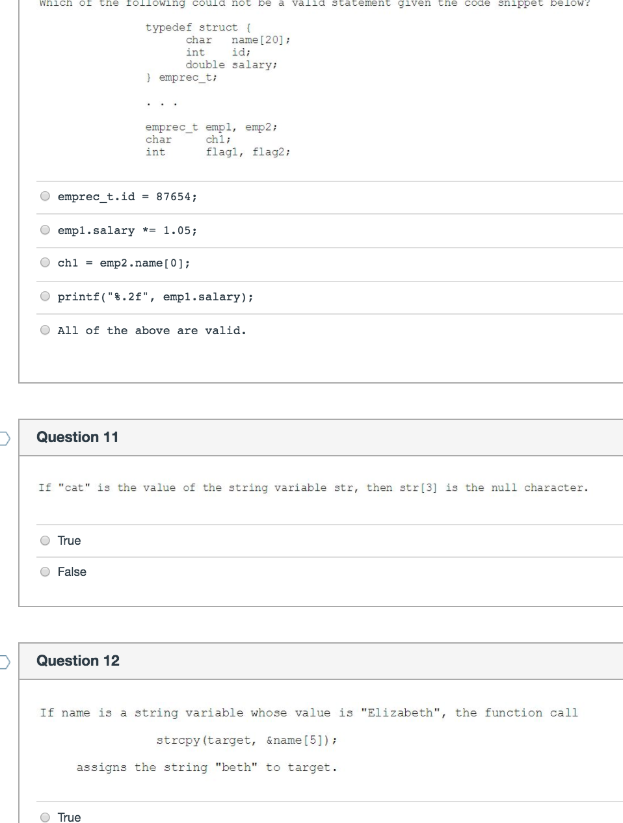Click the 'Which of the following' question prompt

[314, 3]
